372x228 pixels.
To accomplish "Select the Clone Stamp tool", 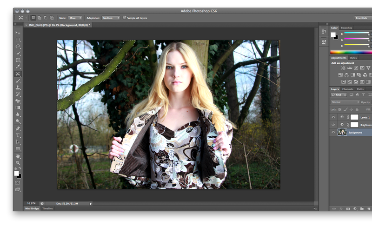I will pos(18,87).
